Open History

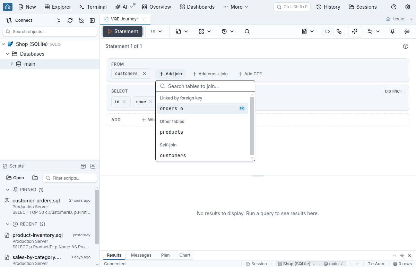coord(328,7)
